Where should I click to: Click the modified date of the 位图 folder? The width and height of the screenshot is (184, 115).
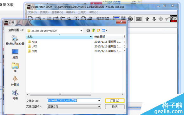tap(107, 51)
